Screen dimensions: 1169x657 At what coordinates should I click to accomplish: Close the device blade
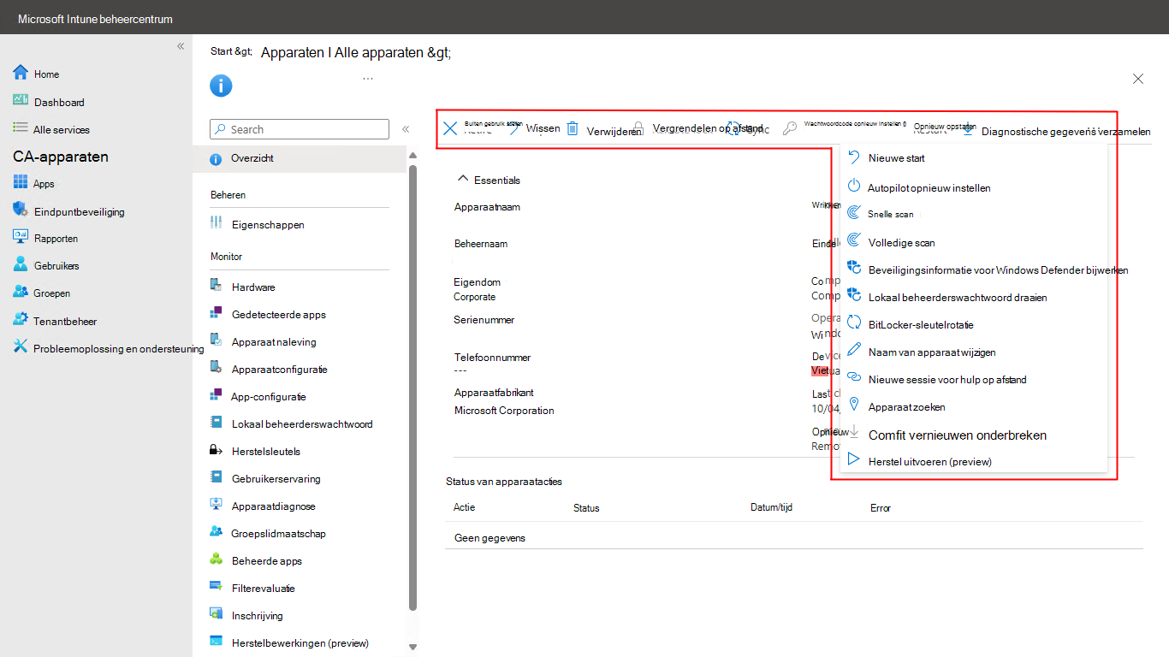coord(1137,79)
